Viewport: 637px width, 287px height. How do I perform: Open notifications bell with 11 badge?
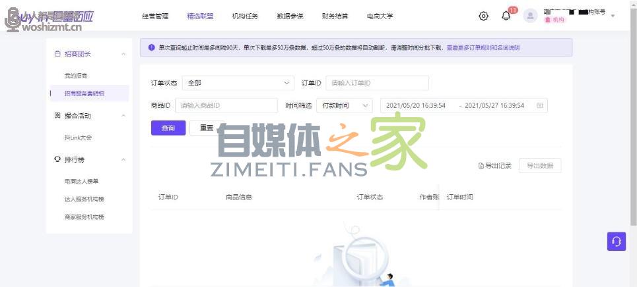[506, 16]
